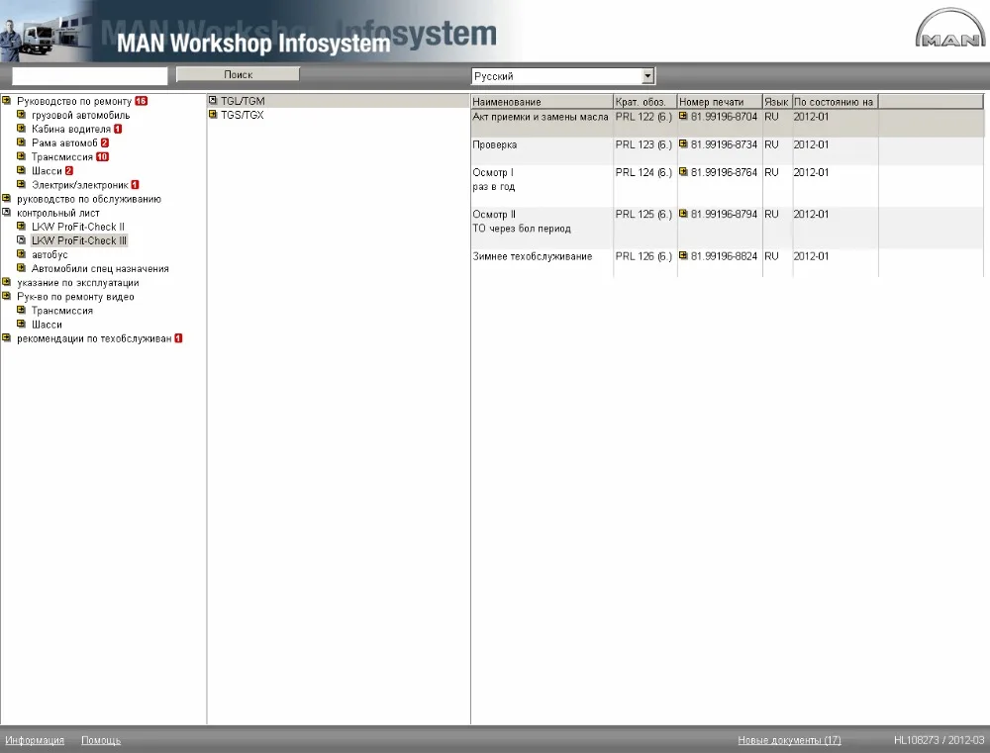
Task: Open document icon for 81.99196-8764
Action: tap(683, 172)
